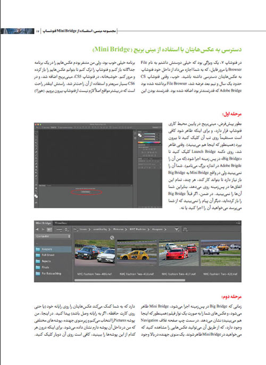Expand the chevron after NYC Fashion in path
Screen dimensions: 266x365
tap(148, 229)
